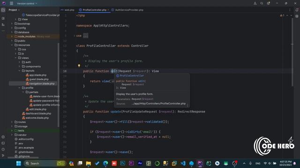Image resolution: width=300 pixels, height=168 pixels.
Task: Open the Problems tool window icon
Action: pyautogui.click(x=3, y=149)
